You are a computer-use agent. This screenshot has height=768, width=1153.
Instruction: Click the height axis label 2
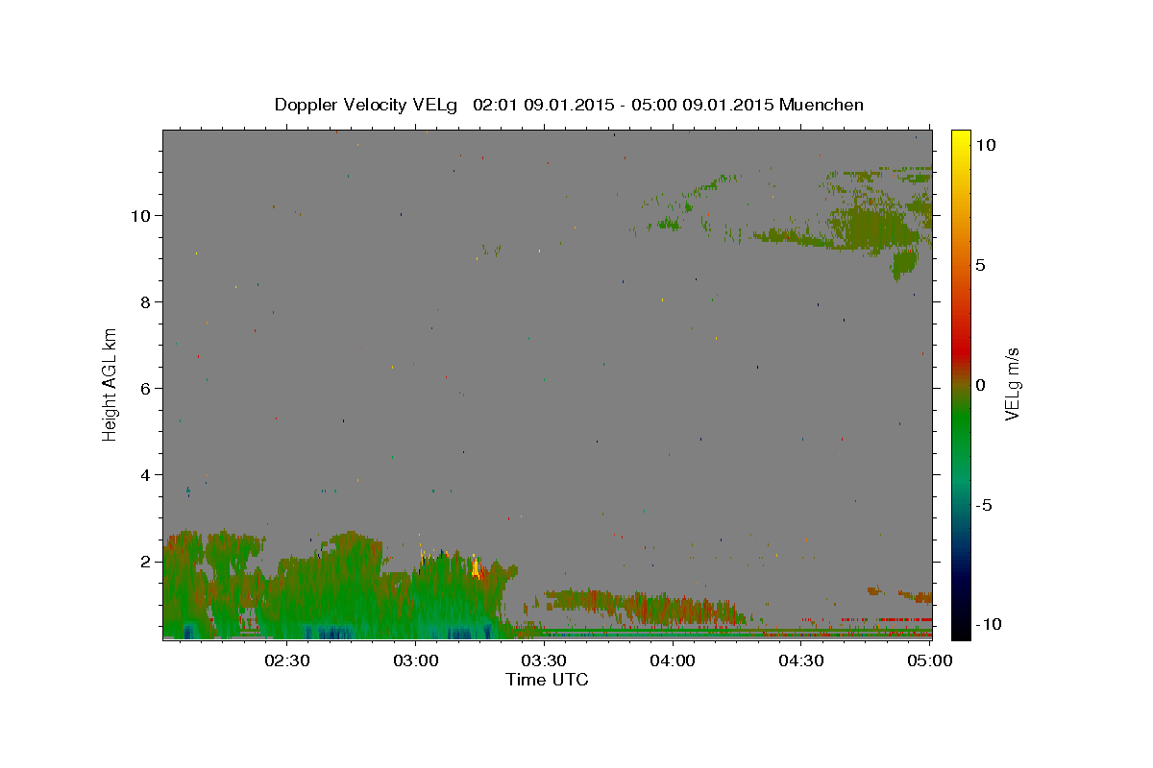coord(146,562)
